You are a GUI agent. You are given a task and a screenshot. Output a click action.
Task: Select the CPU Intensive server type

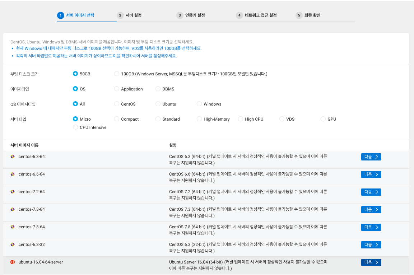pyautogui.click(x=75, y=127)
